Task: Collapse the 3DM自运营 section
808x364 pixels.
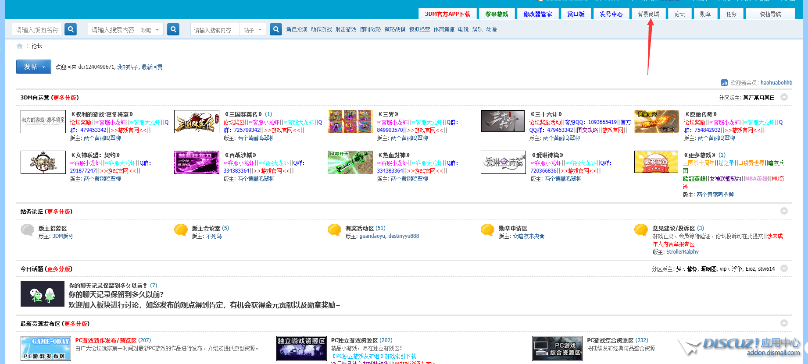Action: point(784,97)
